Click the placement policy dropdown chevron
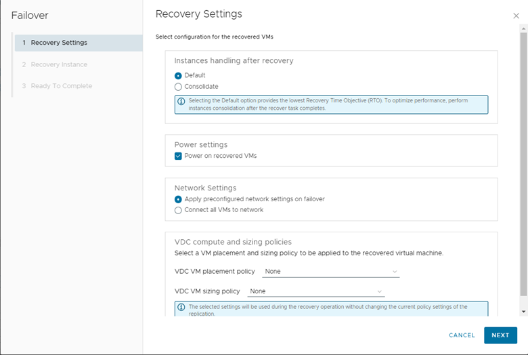The image size is (528, 355). (395, 271)
